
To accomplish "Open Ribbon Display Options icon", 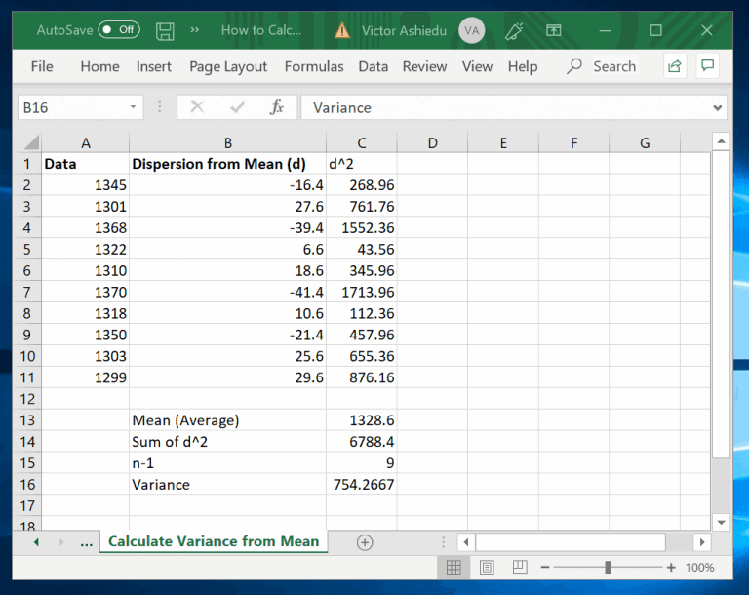I will pyautogui.click(x=553, y=30).
